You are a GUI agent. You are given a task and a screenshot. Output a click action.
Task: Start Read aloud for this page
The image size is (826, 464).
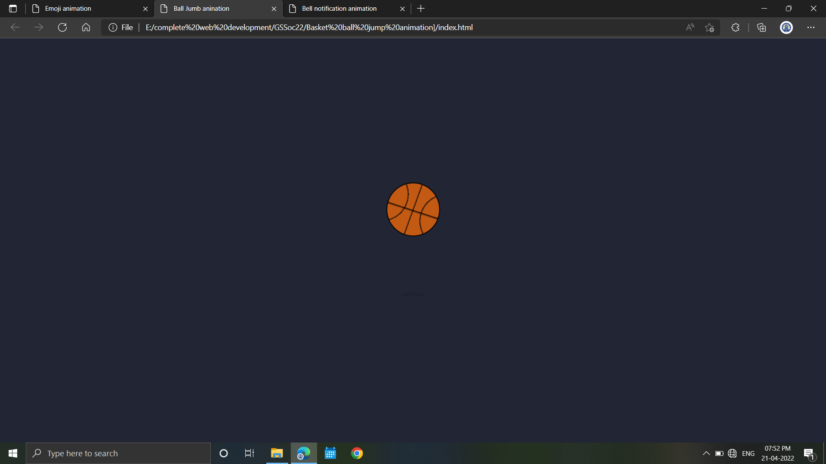click(689, 27)
